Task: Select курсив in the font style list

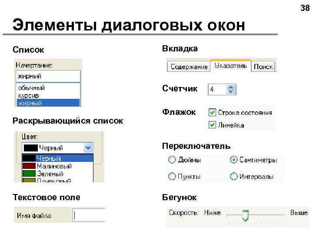Action: [x=48, y=95]
